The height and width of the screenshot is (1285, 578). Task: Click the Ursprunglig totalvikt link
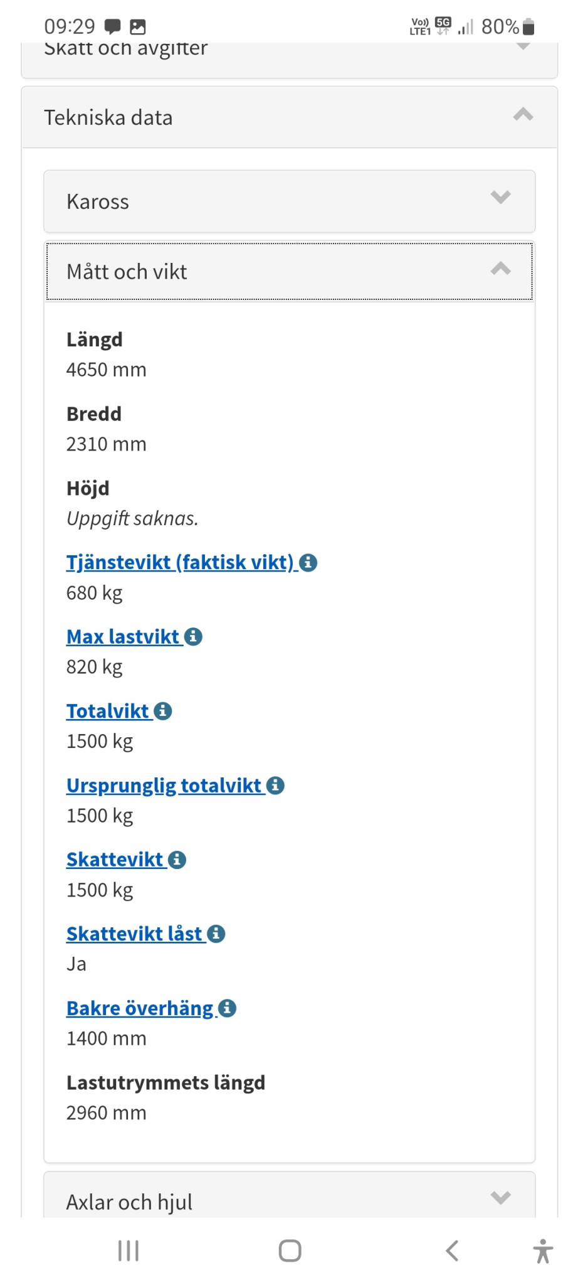pyautogui.click(x=164, y=786)
